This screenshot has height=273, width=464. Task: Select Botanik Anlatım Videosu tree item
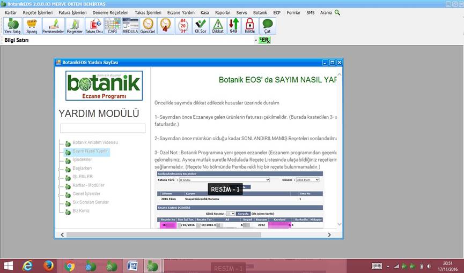(95, 142)
